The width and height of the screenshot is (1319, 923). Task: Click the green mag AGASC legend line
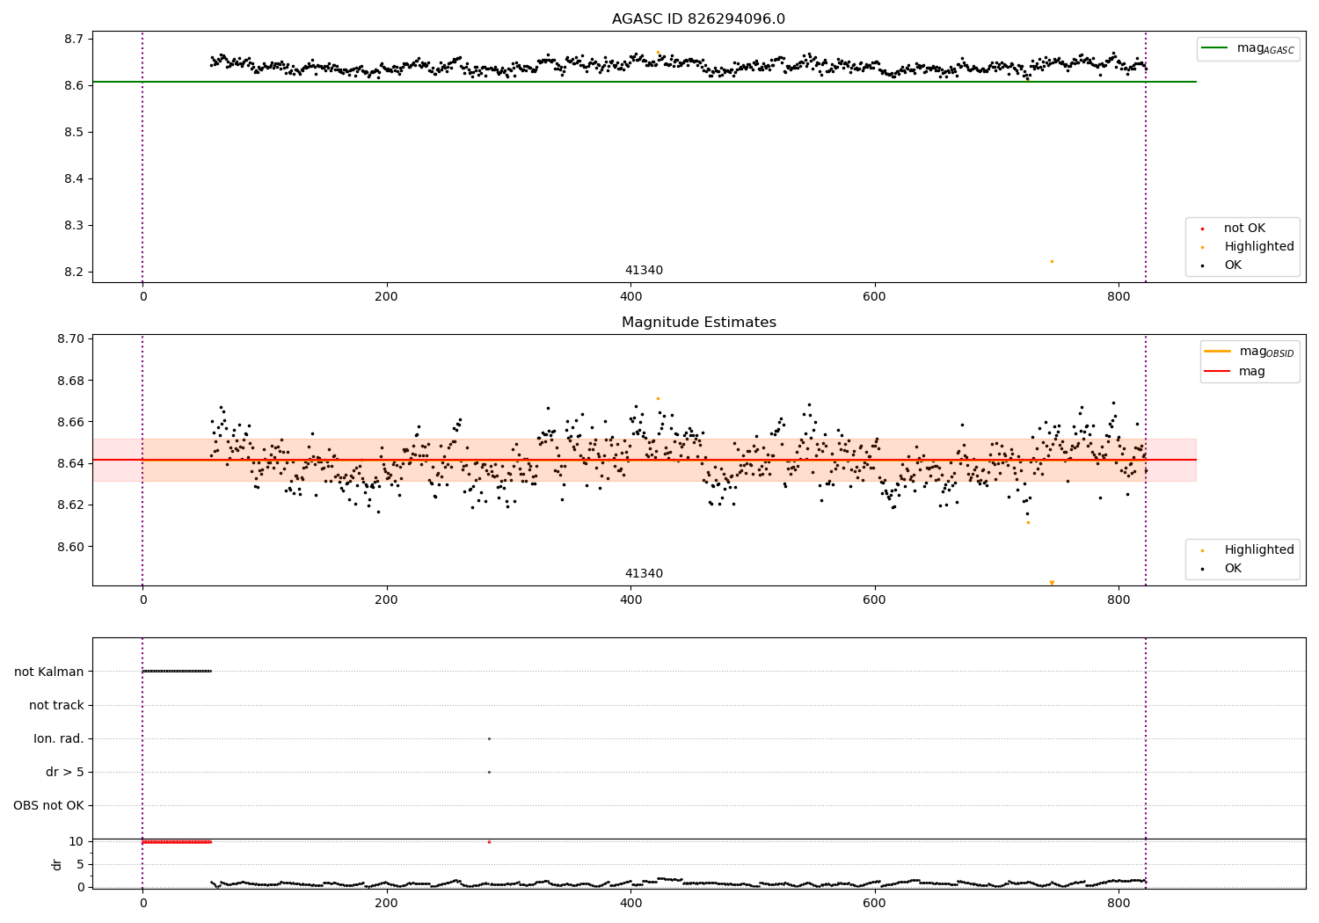point(1214,48)
